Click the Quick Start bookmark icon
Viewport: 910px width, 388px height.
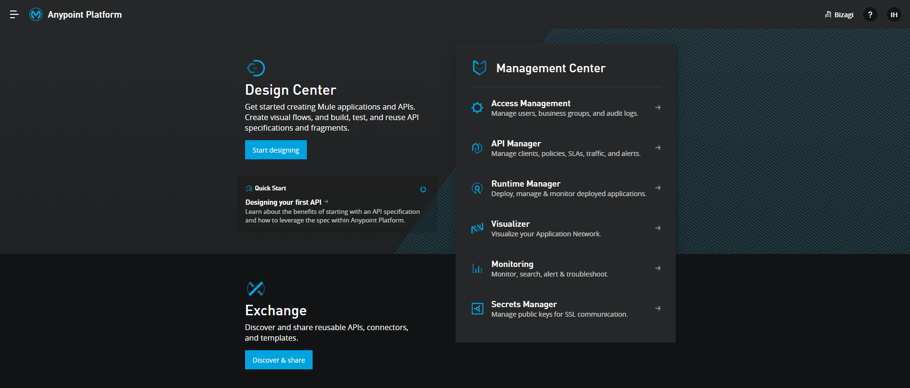tap(249, 188)
